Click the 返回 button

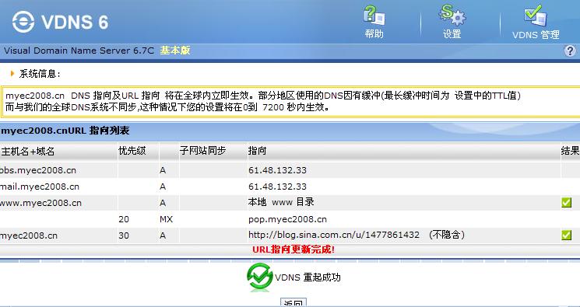coord(294,302)
